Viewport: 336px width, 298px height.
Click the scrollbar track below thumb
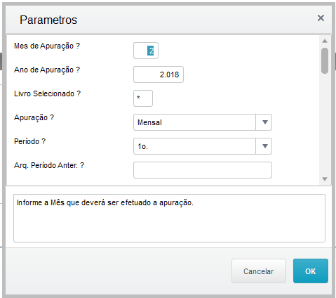[325, 124]
